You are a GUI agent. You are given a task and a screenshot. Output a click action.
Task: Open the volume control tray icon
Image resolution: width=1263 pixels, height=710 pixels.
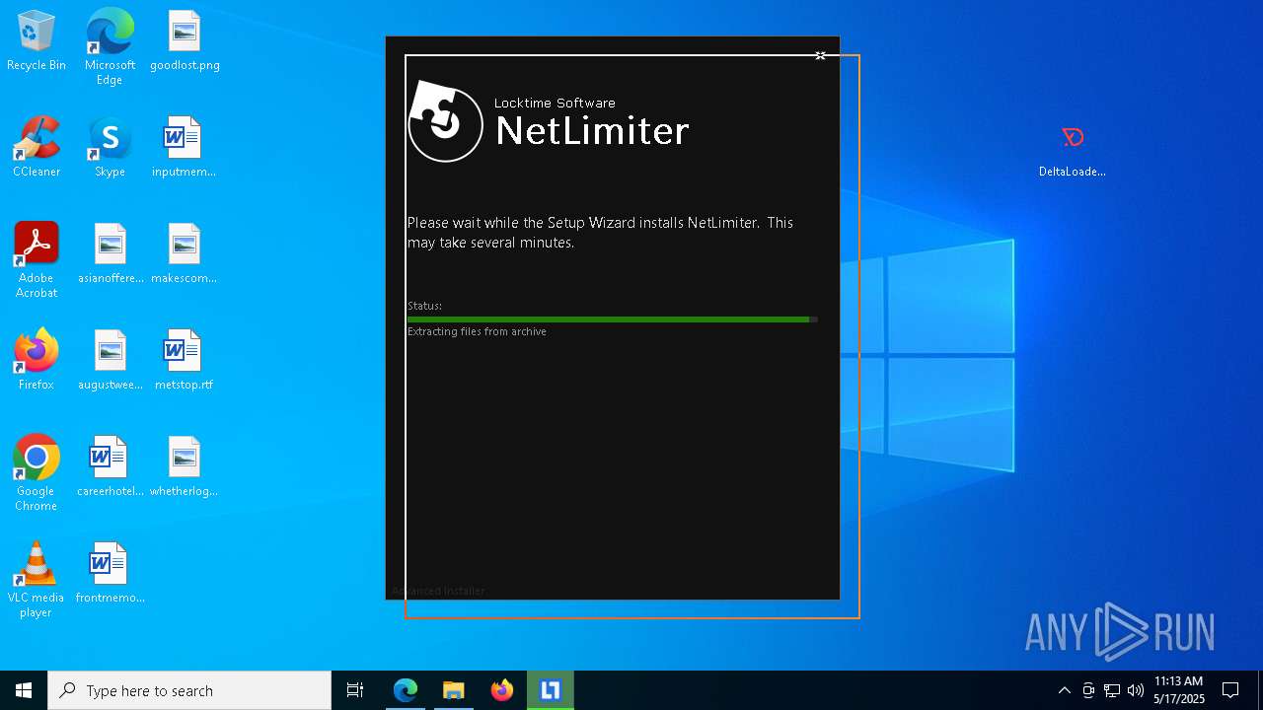tap(1136, 690)
